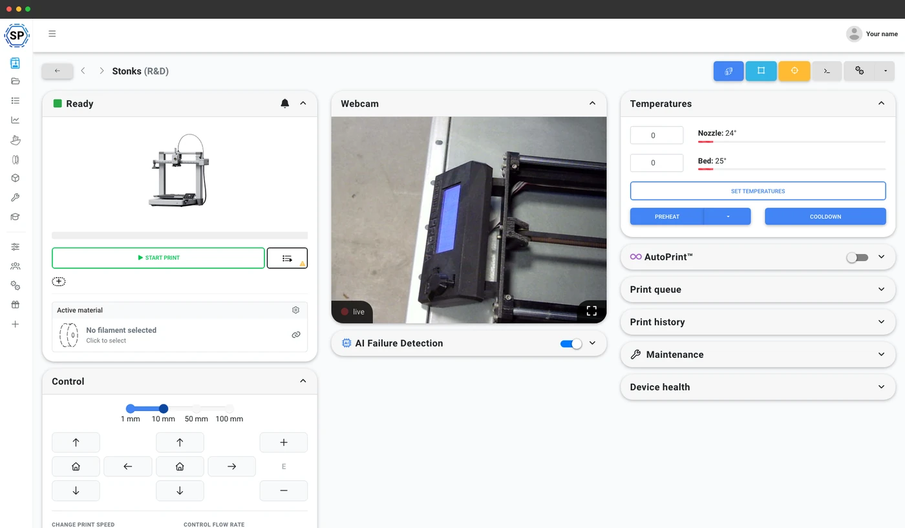The image size is (905, 528).
Task: Click the PREHEAT button
Action: 667,216
